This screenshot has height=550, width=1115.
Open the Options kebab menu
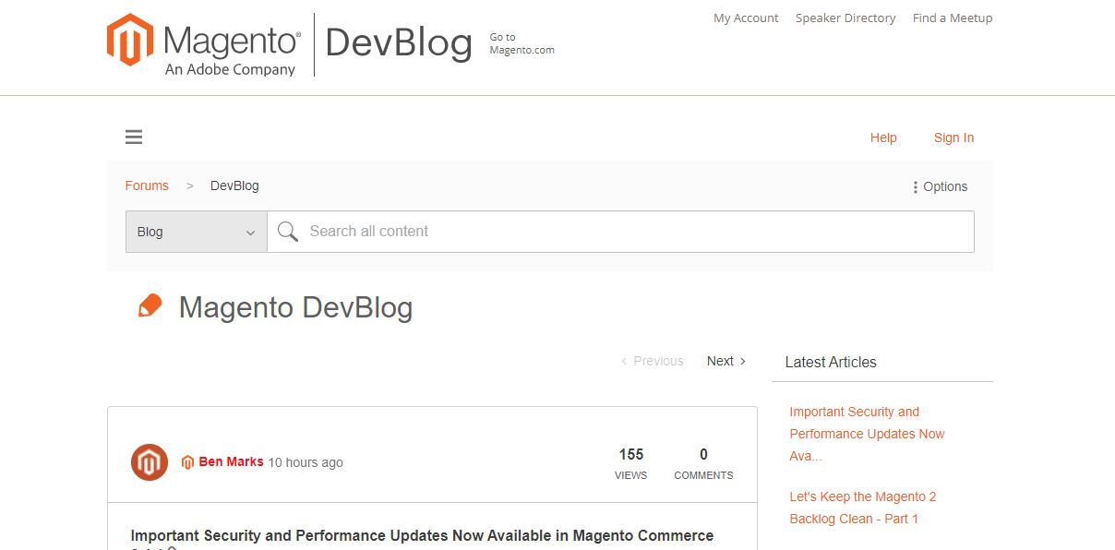click(x=940, y=186)
